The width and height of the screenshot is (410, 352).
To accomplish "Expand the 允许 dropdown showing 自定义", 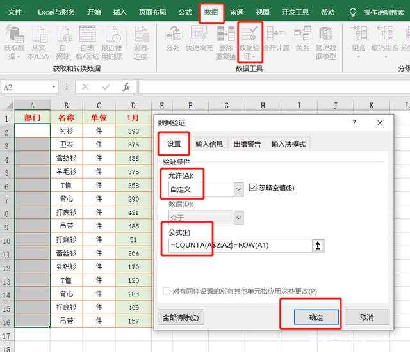I will click(x=238, y=189).
